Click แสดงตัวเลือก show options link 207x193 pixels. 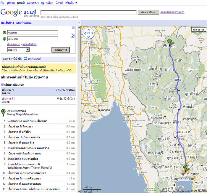pos(30,44)
